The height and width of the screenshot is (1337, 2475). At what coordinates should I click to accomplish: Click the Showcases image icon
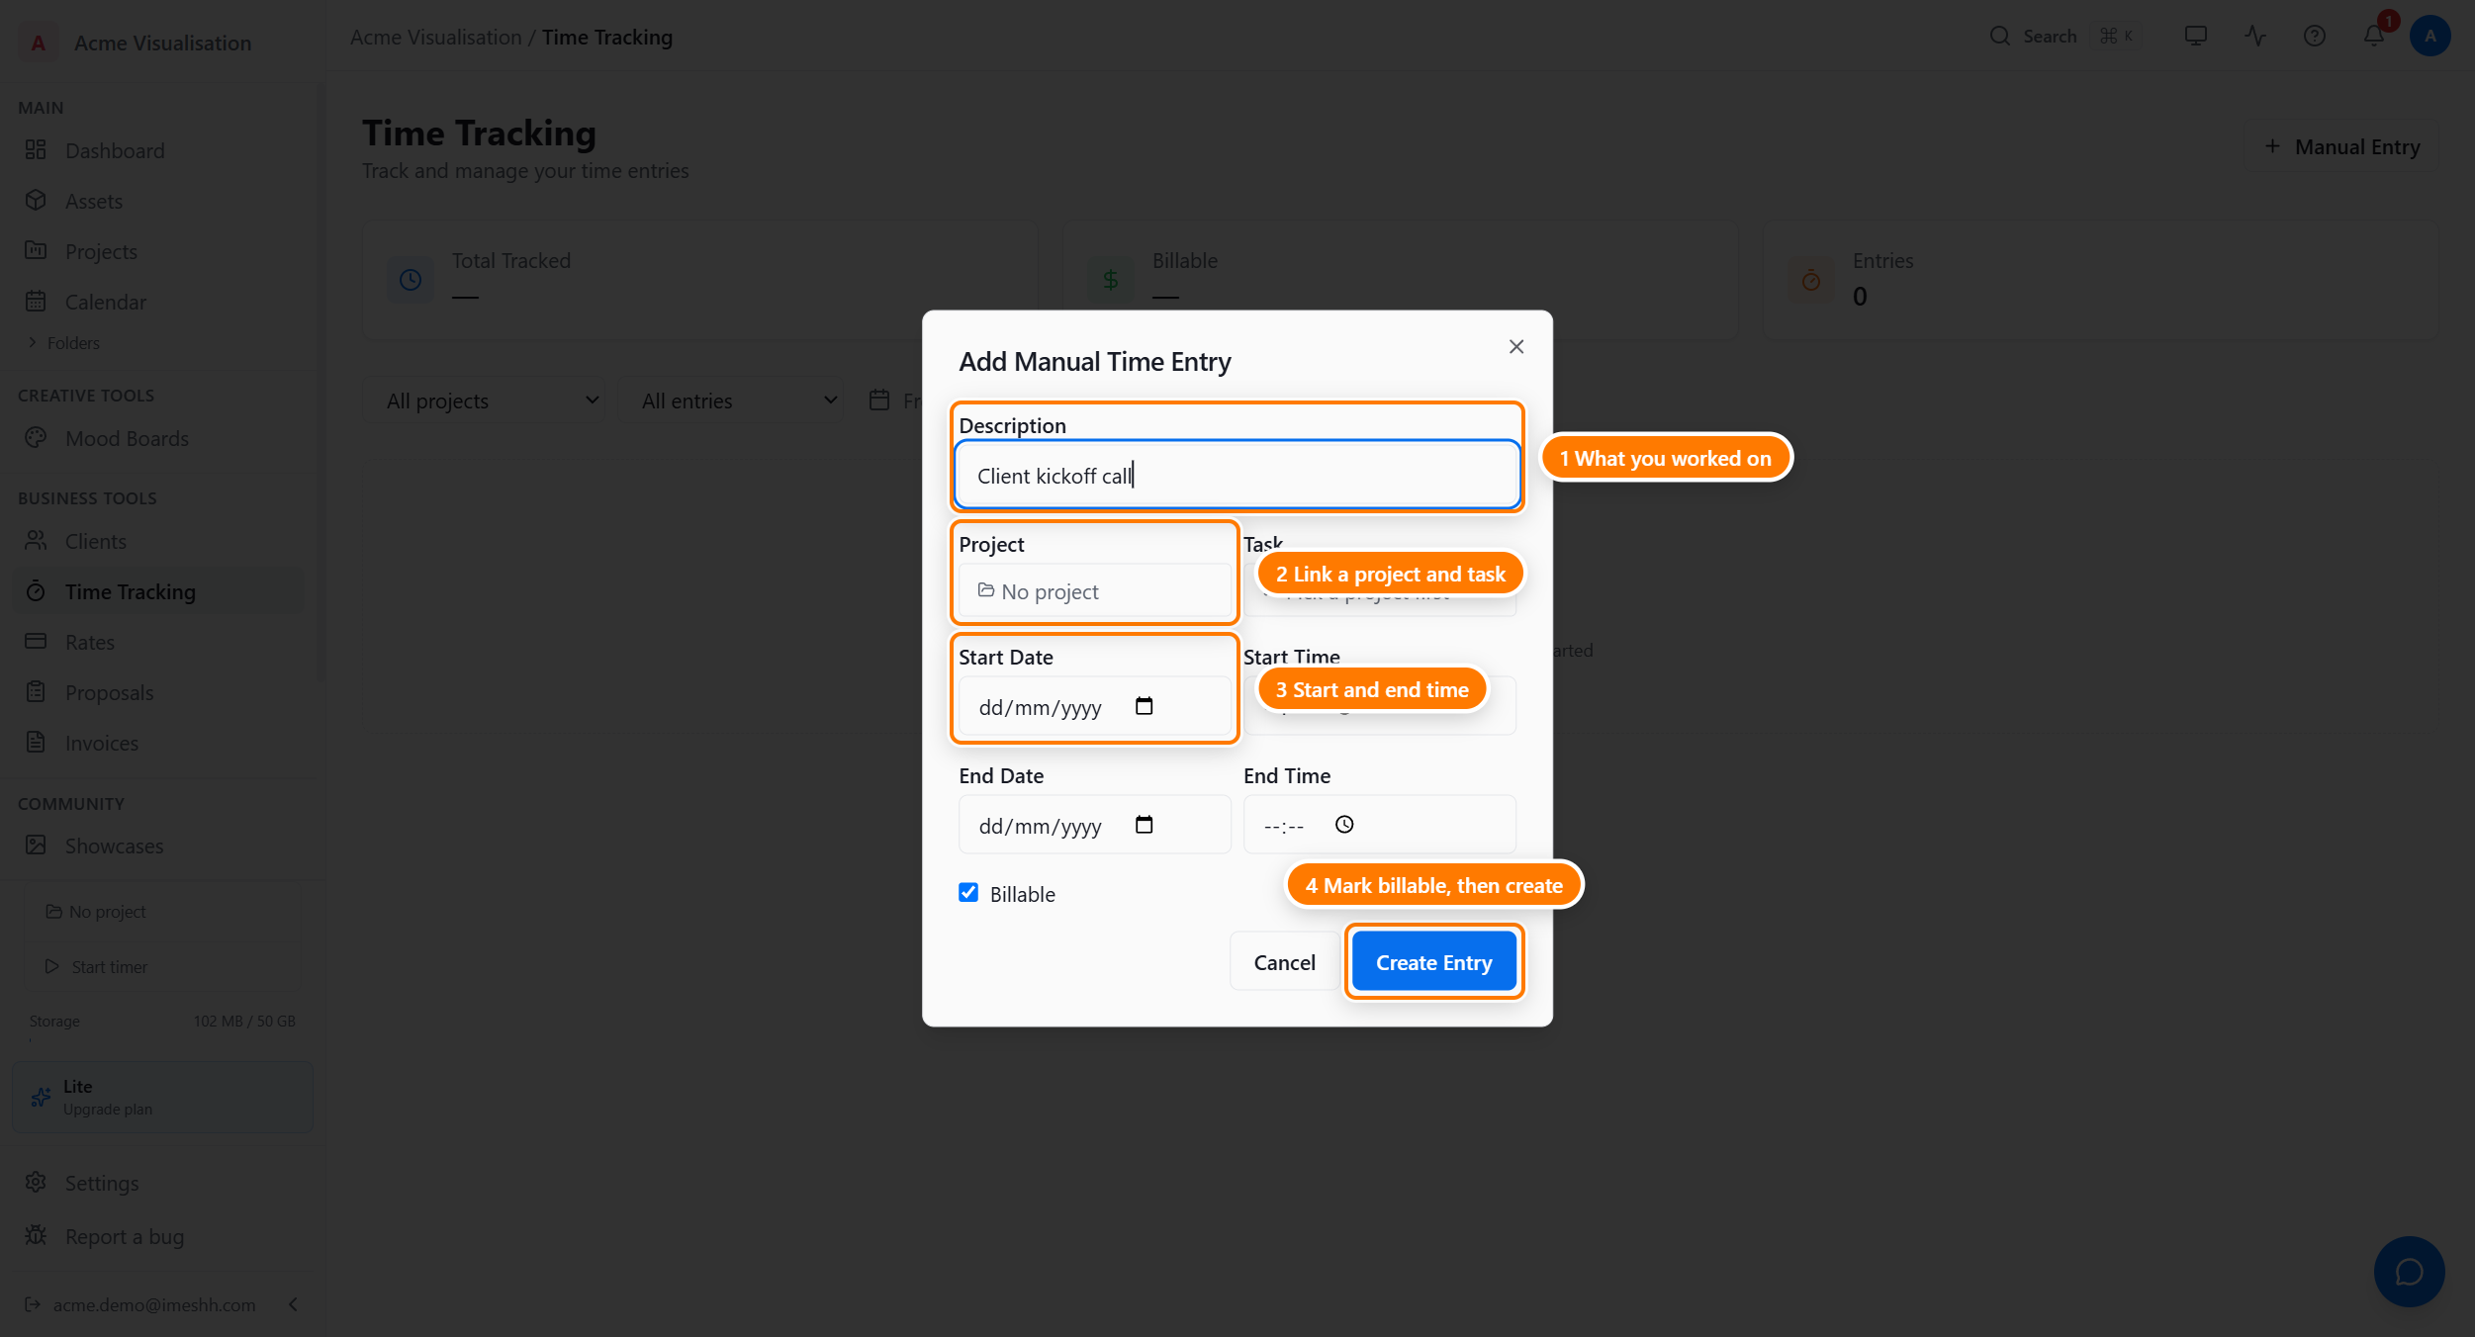36,845
